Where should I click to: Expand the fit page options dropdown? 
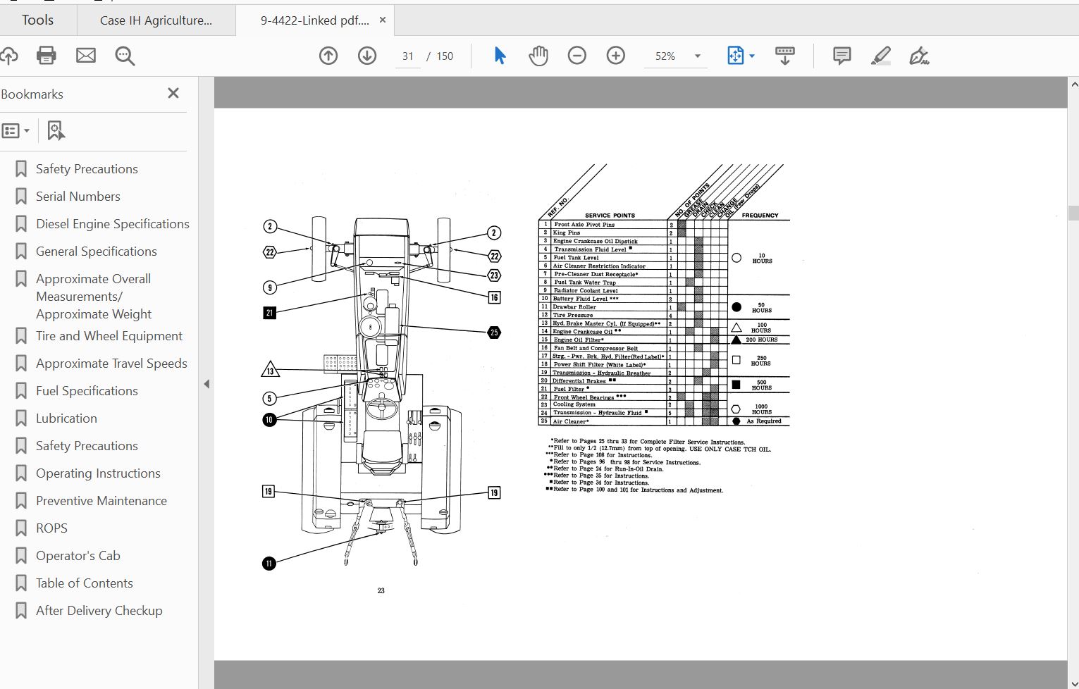click(x=752, y=56)
